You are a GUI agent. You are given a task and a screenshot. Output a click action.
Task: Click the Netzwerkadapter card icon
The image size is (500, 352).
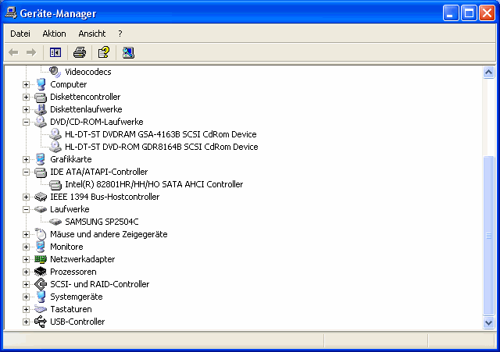pyautogui.click(x=41, y=259)
